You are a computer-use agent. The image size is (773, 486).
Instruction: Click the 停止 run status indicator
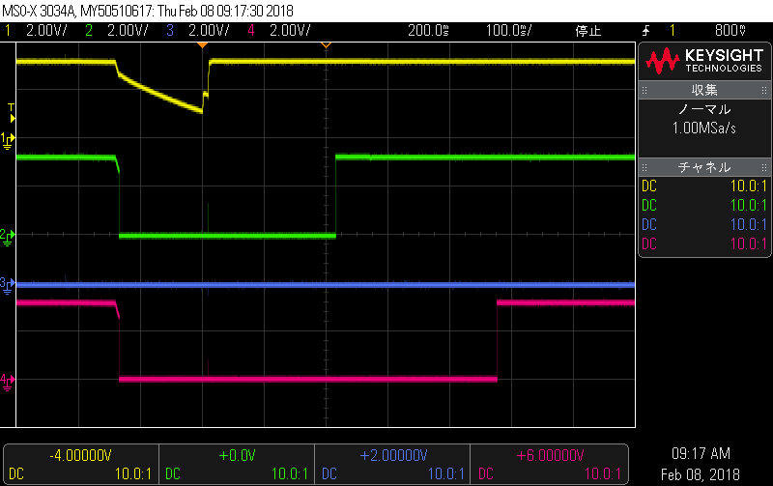(588, 31)
